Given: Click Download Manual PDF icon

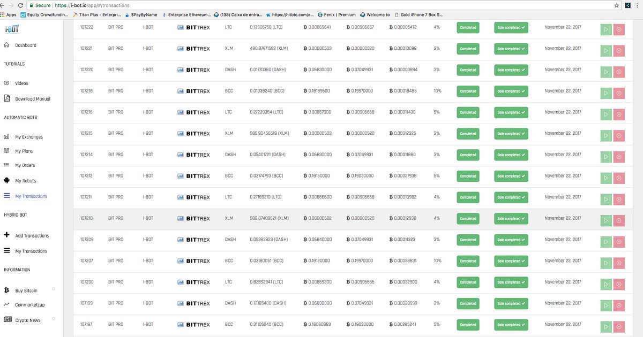Looking at the screenshot, I should pos(6,98).
